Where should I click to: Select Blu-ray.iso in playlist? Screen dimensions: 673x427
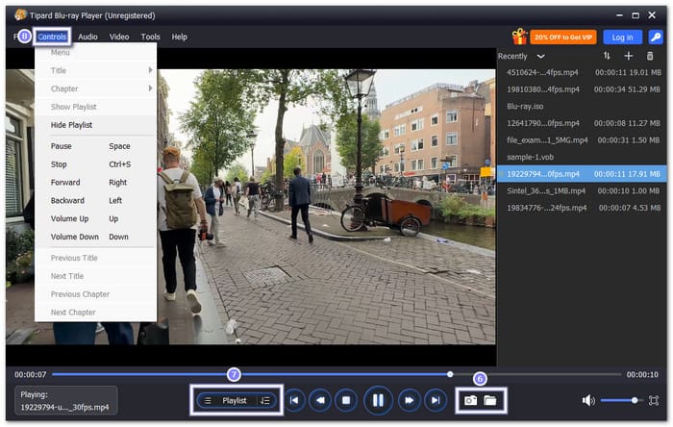[x=582, y=107]
